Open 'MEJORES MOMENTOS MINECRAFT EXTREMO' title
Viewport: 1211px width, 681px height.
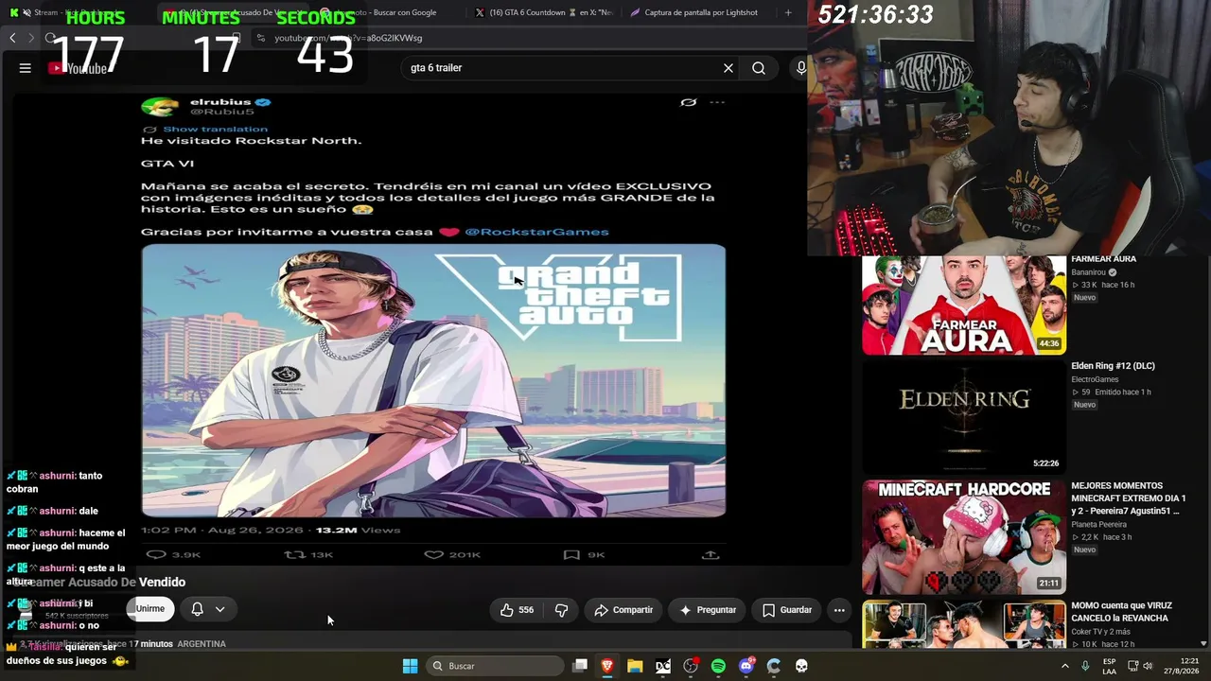1129,498
